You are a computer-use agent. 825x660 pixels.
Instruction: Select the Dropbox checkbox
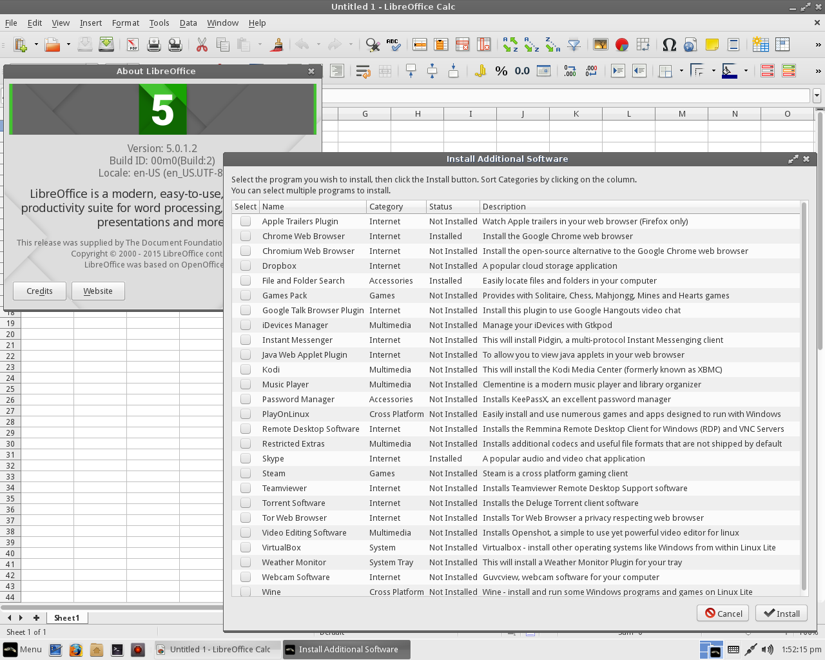click(x=246, y=266)
